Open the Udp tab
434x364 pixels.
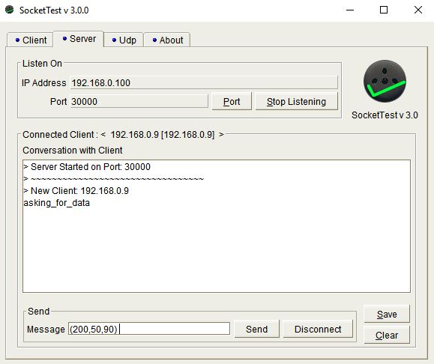[x=124, y=40]
